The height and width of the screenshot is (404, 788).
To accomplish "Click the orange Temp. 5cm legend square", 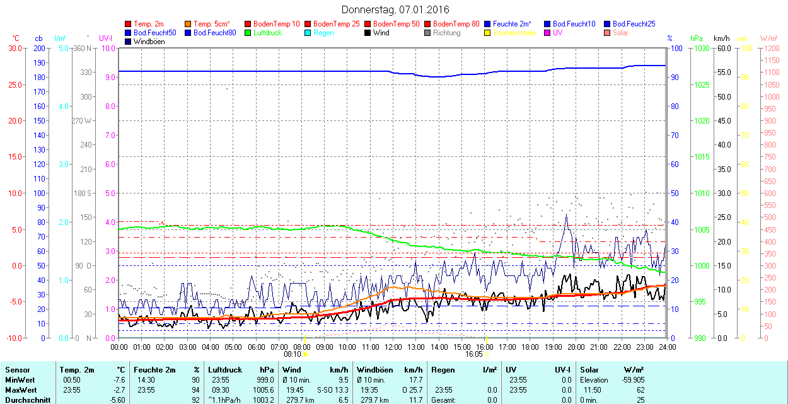I will tap(188, 24).
